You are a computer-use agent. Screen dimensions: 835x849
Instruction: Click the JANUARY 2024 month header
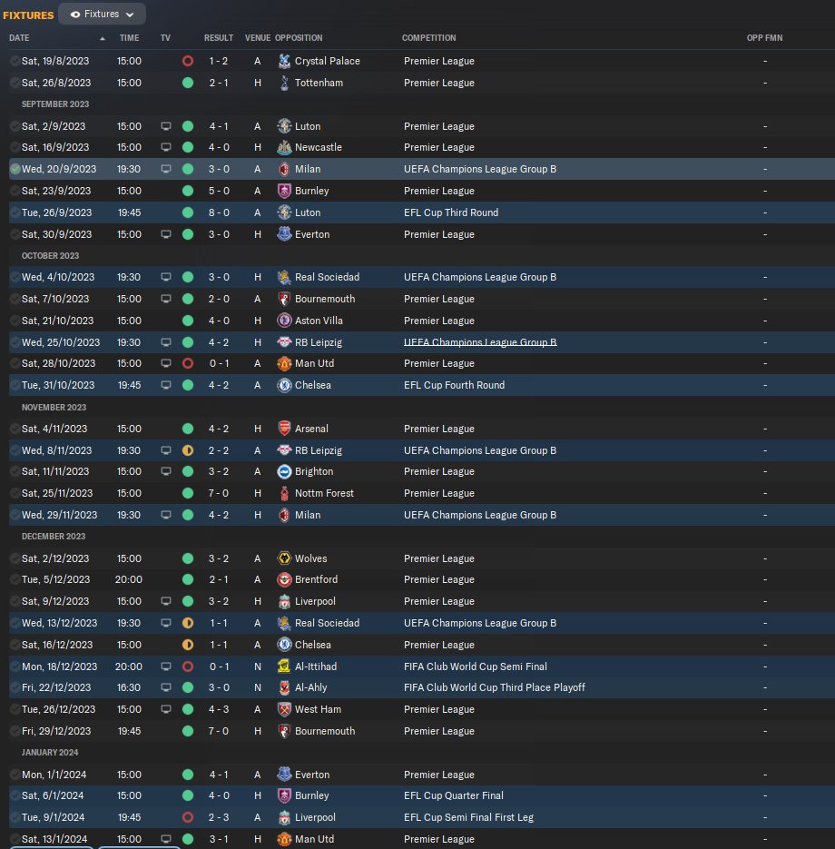pos(50,752)
